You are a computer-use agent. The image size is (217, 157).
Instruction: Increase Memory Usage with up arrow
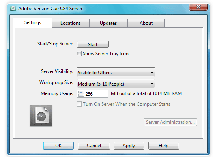pos(81,92)
